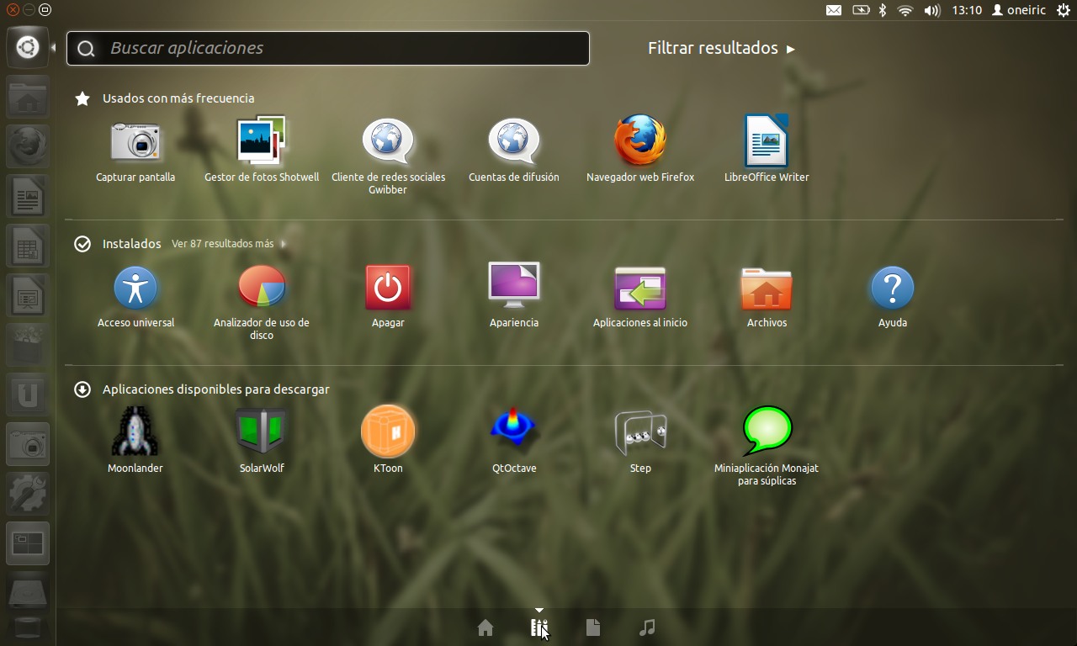The height and width of the screenshot is (646, 1077).
Task: Open the sound volume indicator menu
Action: tap(931, 10)
